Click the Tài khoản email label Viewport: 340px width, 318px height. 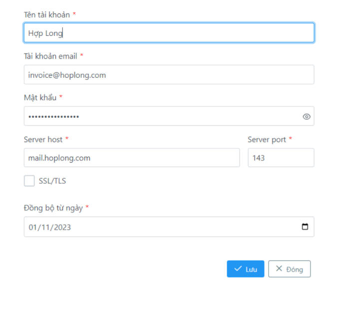[x=50, y=56]
